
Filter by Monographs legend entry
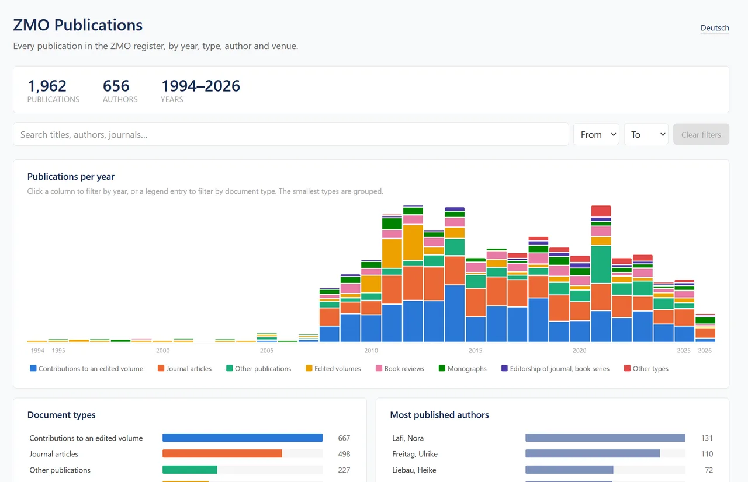point(463,369)
